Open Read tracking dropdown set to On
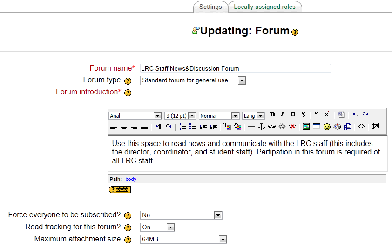 pyautogui.click(x=157, y=227)
